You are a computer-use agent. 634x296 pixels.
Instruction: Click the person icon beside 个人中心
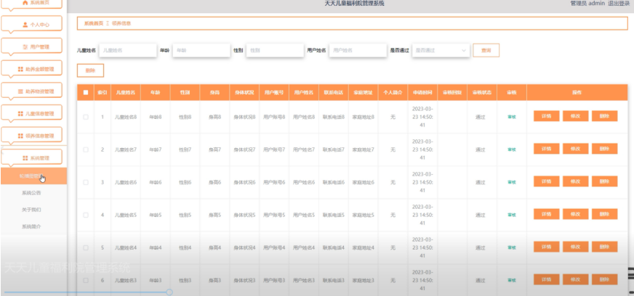(25, 25)
